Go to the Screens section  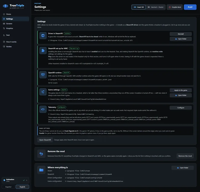(x=16, y=24)
